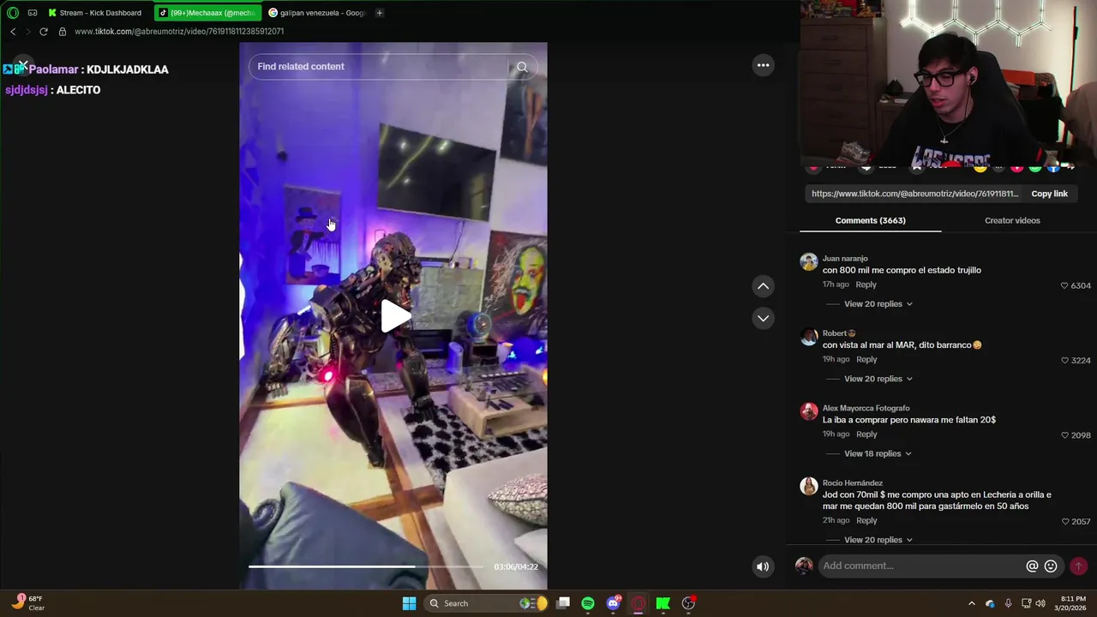1097x617 pixels.
Task: Open the weather widget showing 68°F
Action: pyautogui.click(x=27, y=603)
